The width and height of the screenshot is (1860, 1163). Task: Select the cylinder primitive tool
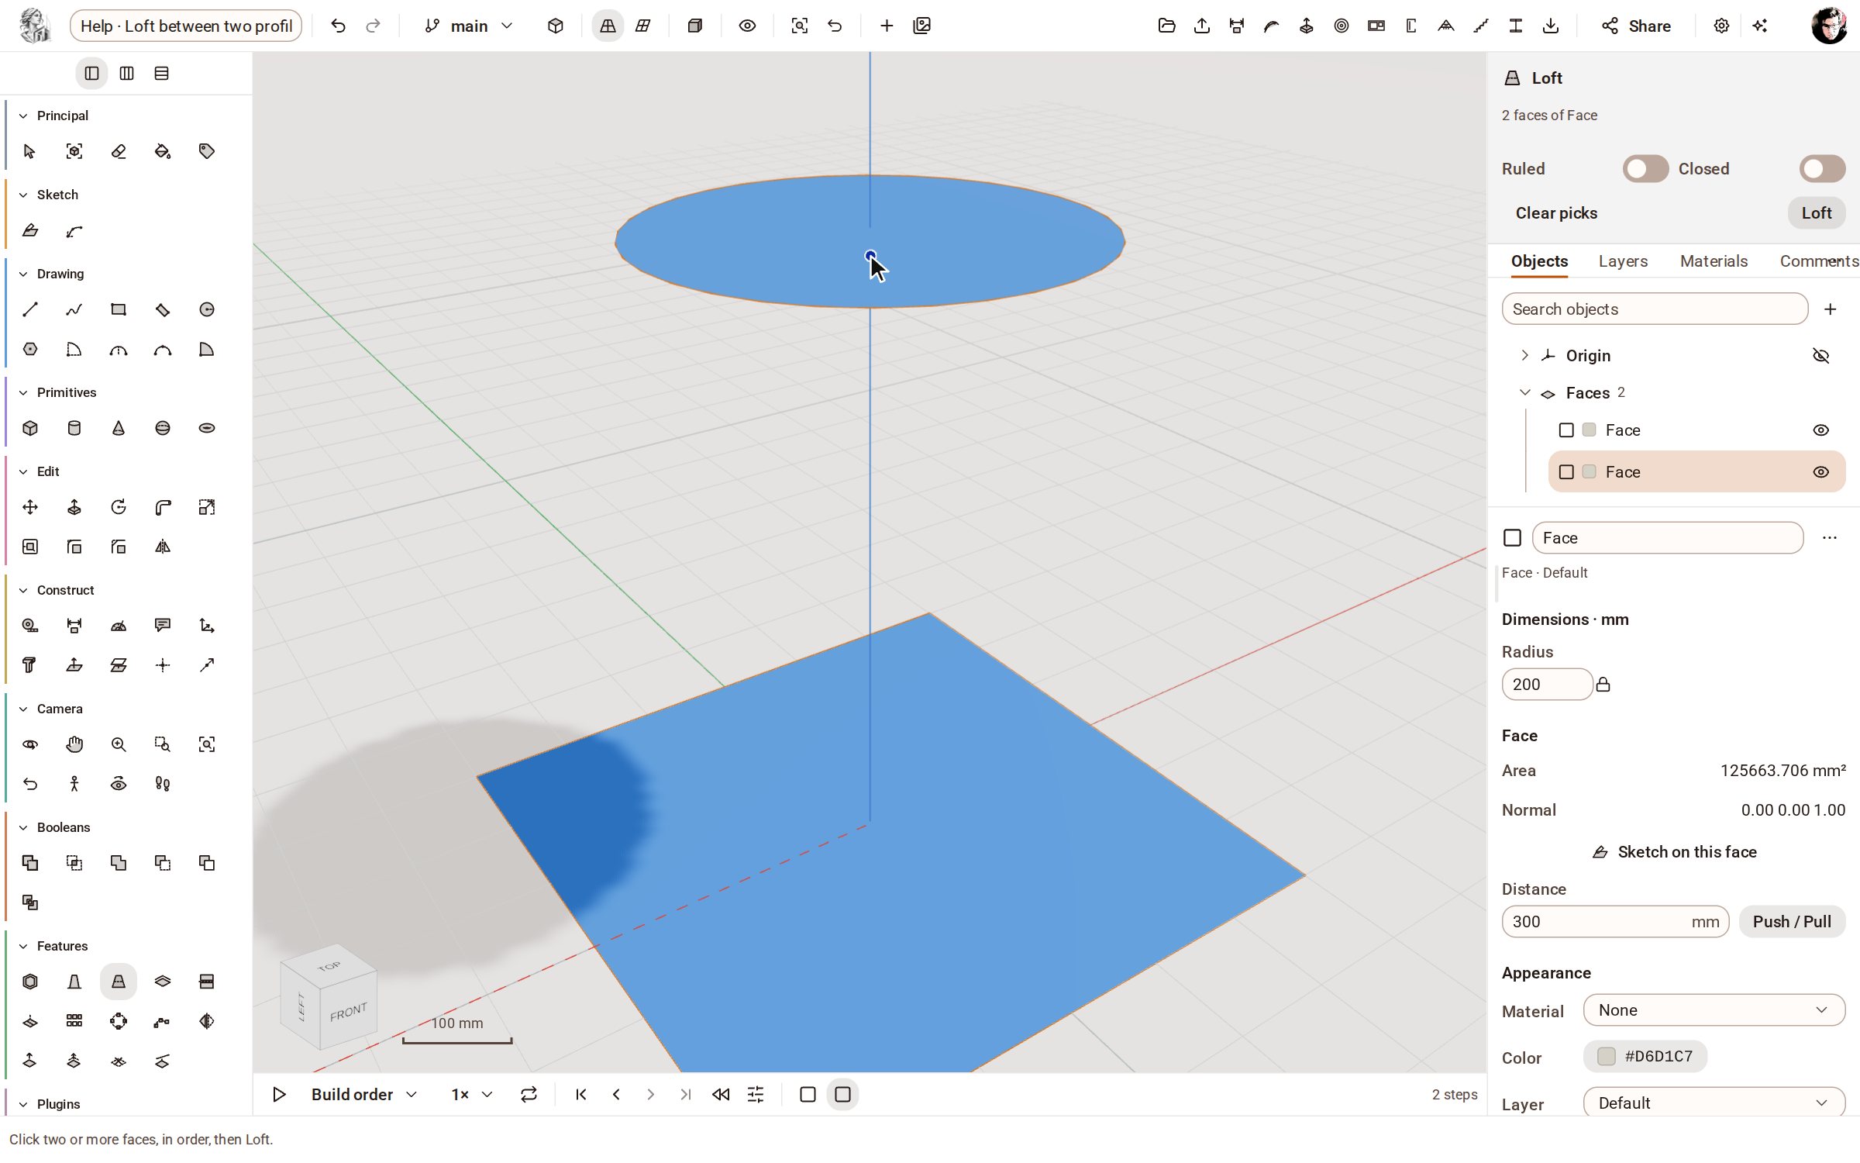click(x=74, y=428)
